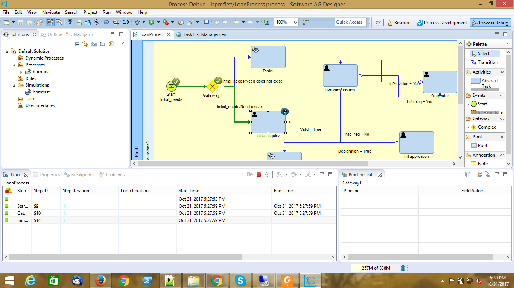Switch to Task List Management tab

pyautogui.click(x=202, y=34)
